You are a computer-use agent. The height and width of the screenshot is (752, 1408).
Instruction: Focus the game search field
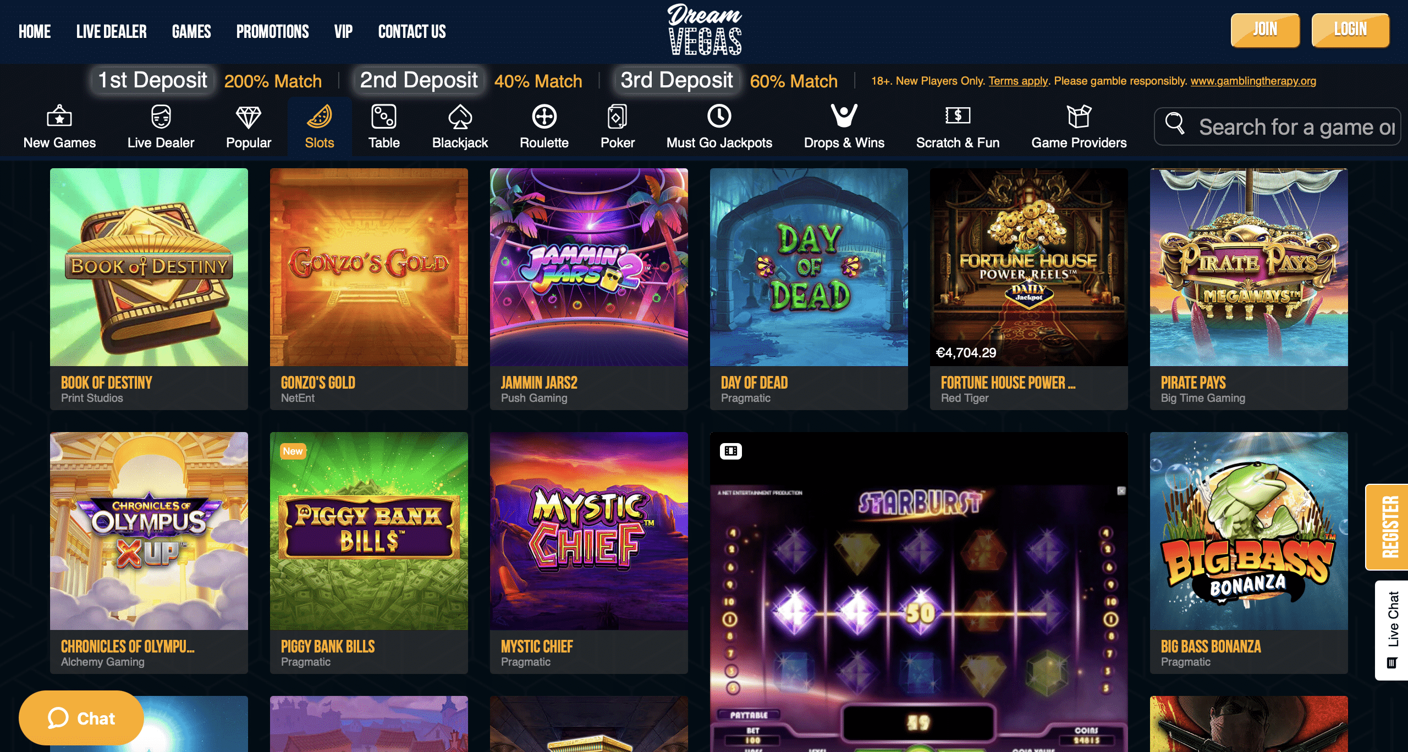coord(1277,126)
